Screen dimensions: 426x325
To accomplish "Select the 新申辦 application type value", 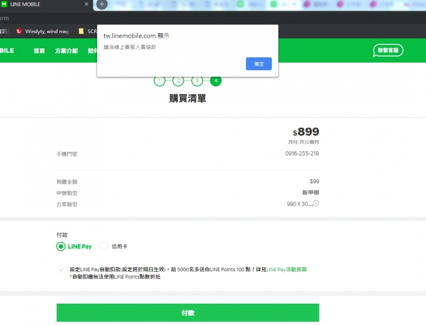I will point(311,193).
